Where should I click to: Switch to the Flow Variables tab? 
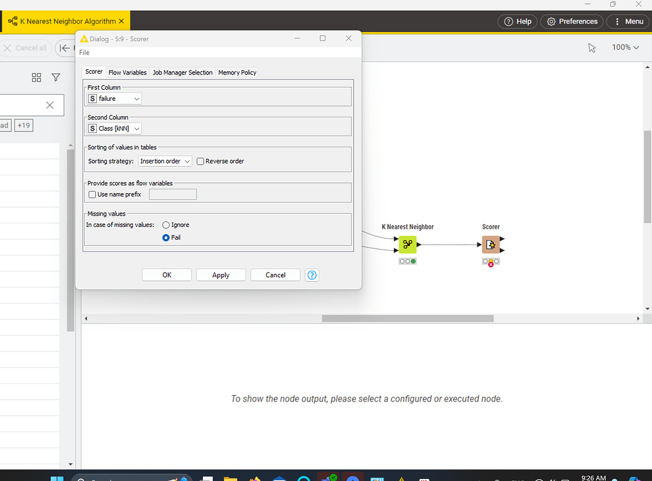click(127, 72)
